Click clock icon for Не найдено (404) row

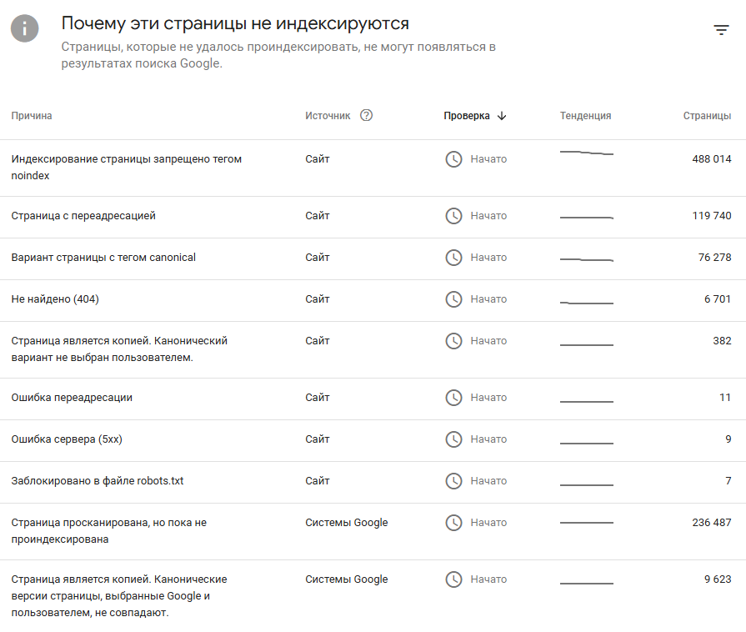[x=453, y=298]
